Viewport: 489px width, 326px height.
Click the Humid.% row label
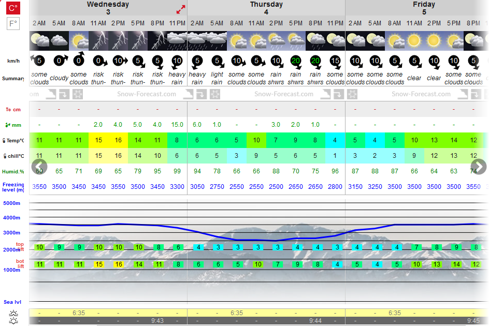[13, 171]
